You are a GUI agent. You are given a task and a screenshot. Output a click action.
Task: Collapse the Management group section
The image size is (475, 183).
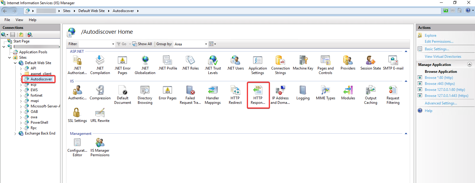point(406,134)
